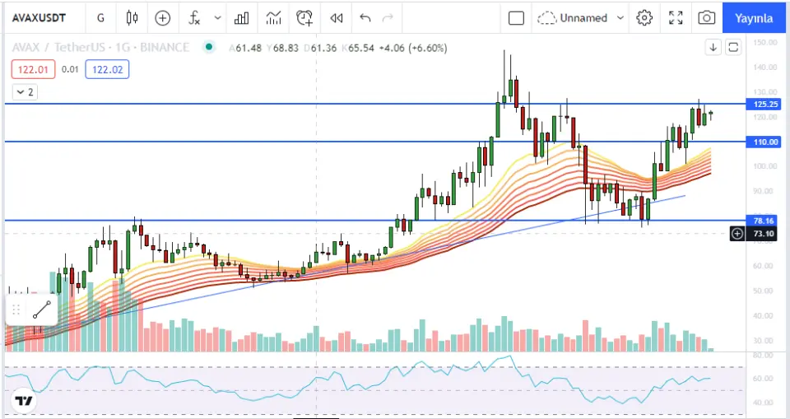
Task: Click the G interval selector
Action: click(x=100, y=17)
